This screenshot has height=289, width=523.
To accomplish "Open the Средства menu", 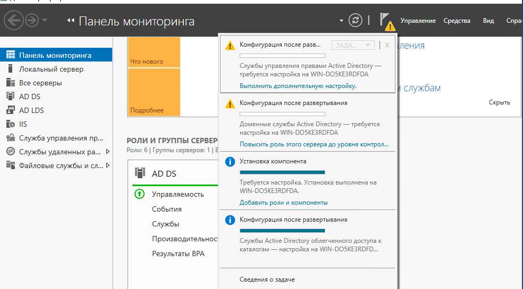I will [x=457, y=21].
